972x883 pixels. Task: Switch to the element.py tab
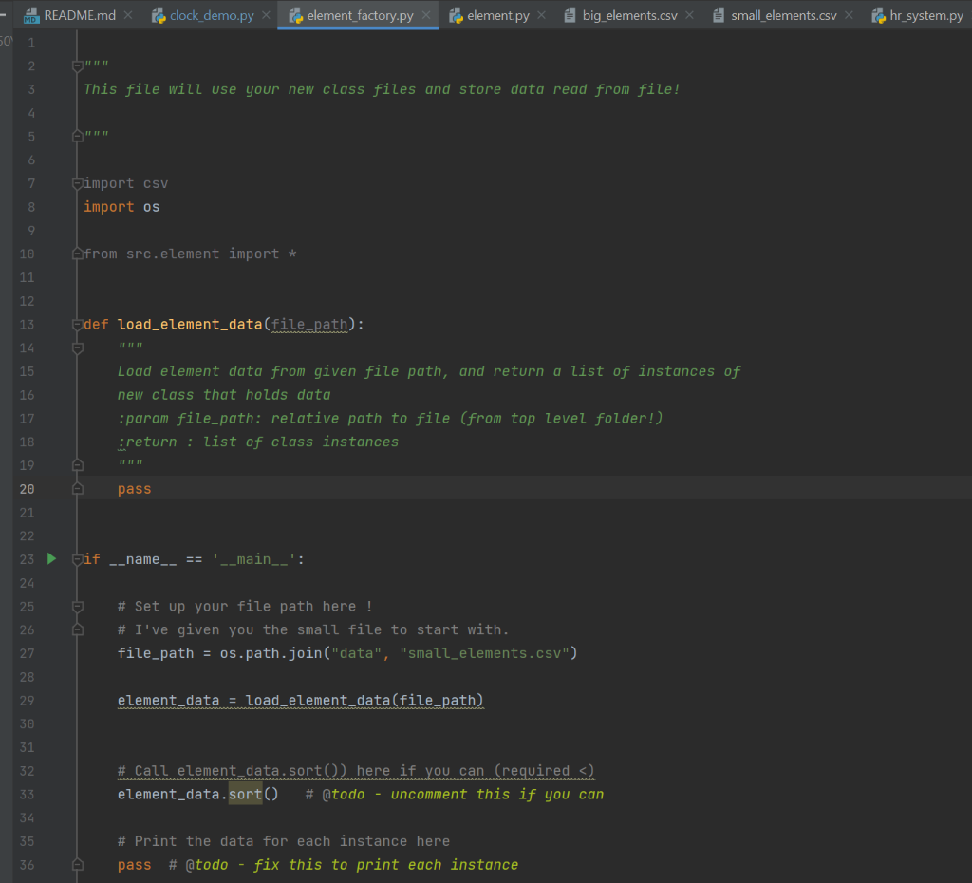click(x=497, y=15)
